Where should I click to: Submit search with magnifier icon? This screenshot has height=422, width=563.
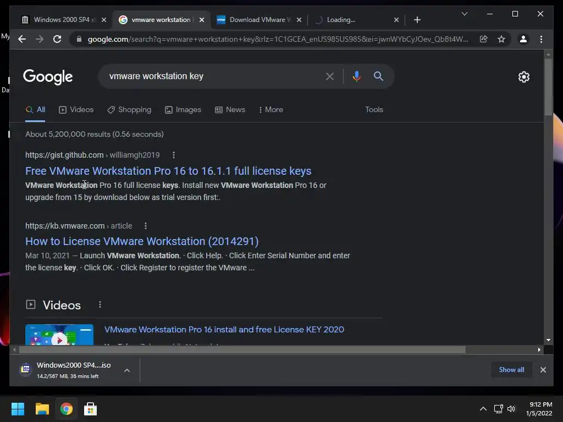[x=378, y=76]
